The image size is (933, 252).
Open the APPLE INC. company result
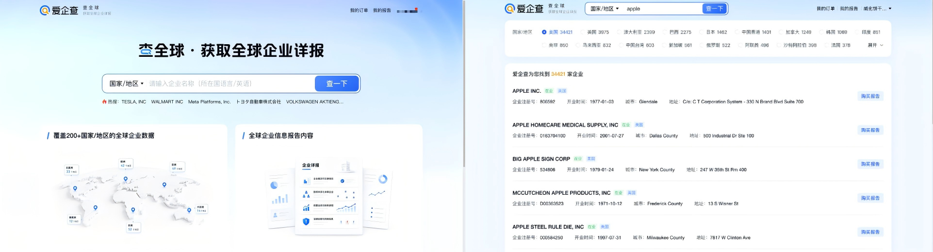pos(526,91)
